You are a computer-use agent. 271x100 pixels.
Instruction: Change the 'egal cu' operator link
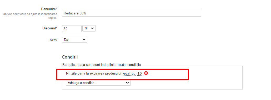click(x=129, y=73)
